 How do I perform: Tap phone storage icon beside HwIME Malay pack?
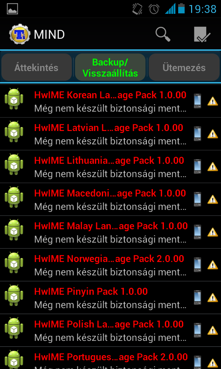coord(198,232)
